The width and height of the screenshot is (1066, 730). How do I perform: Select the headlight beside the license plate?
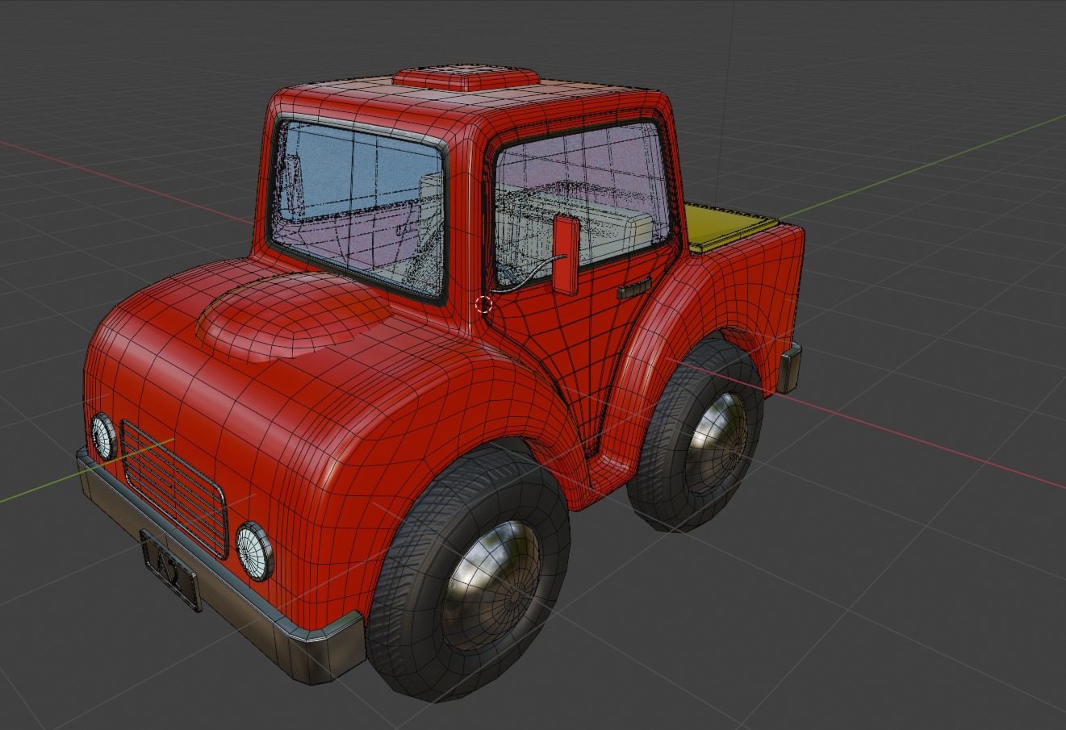point(254,552)
